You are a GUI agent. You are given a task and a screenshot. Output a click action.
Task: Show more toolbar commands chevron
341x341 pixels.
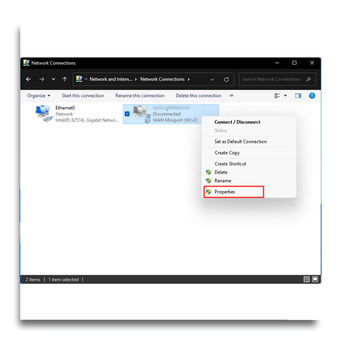pos(231,95)
